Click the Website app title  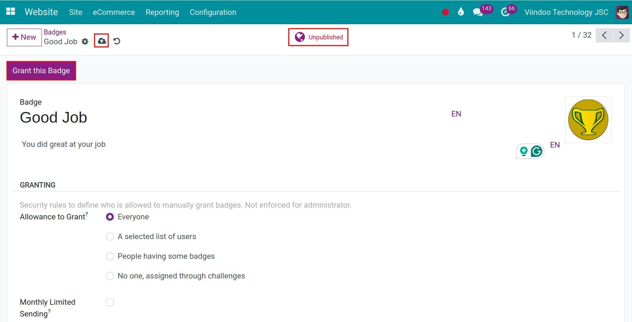click(x=41, y=12)
